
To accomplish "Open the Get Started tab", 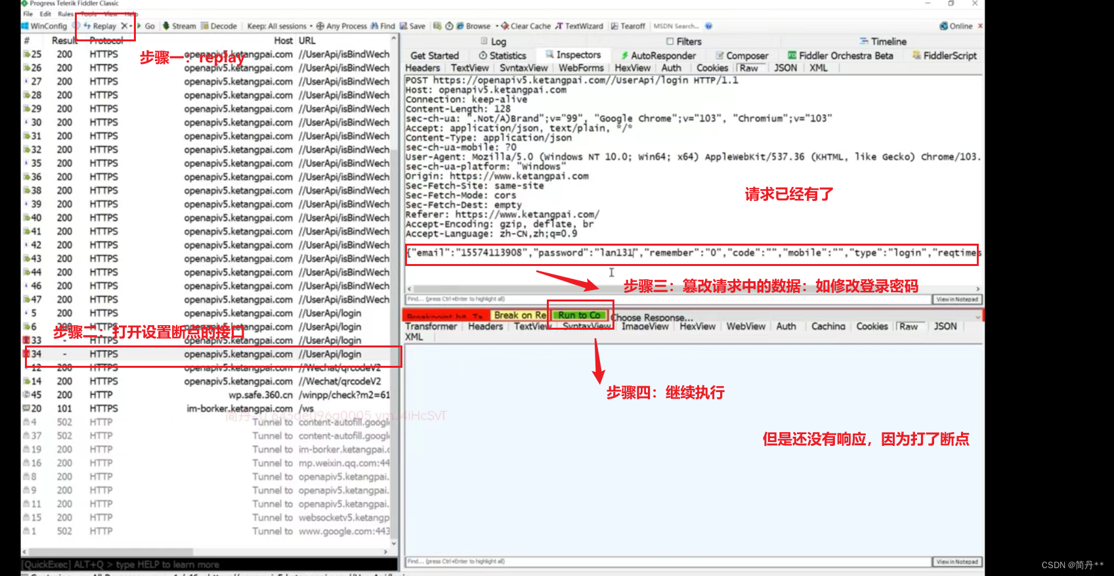I will (x=435, y=56).
